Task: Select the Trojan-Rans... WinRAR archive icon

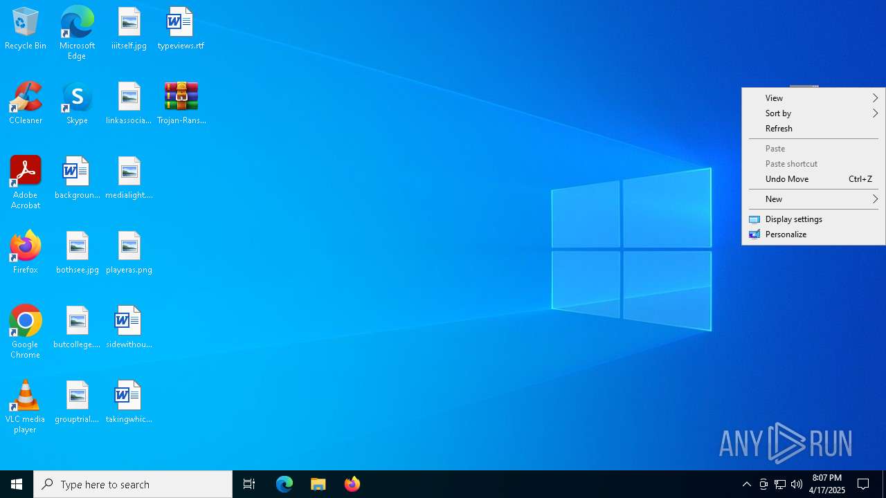Action: coord(181,104)
